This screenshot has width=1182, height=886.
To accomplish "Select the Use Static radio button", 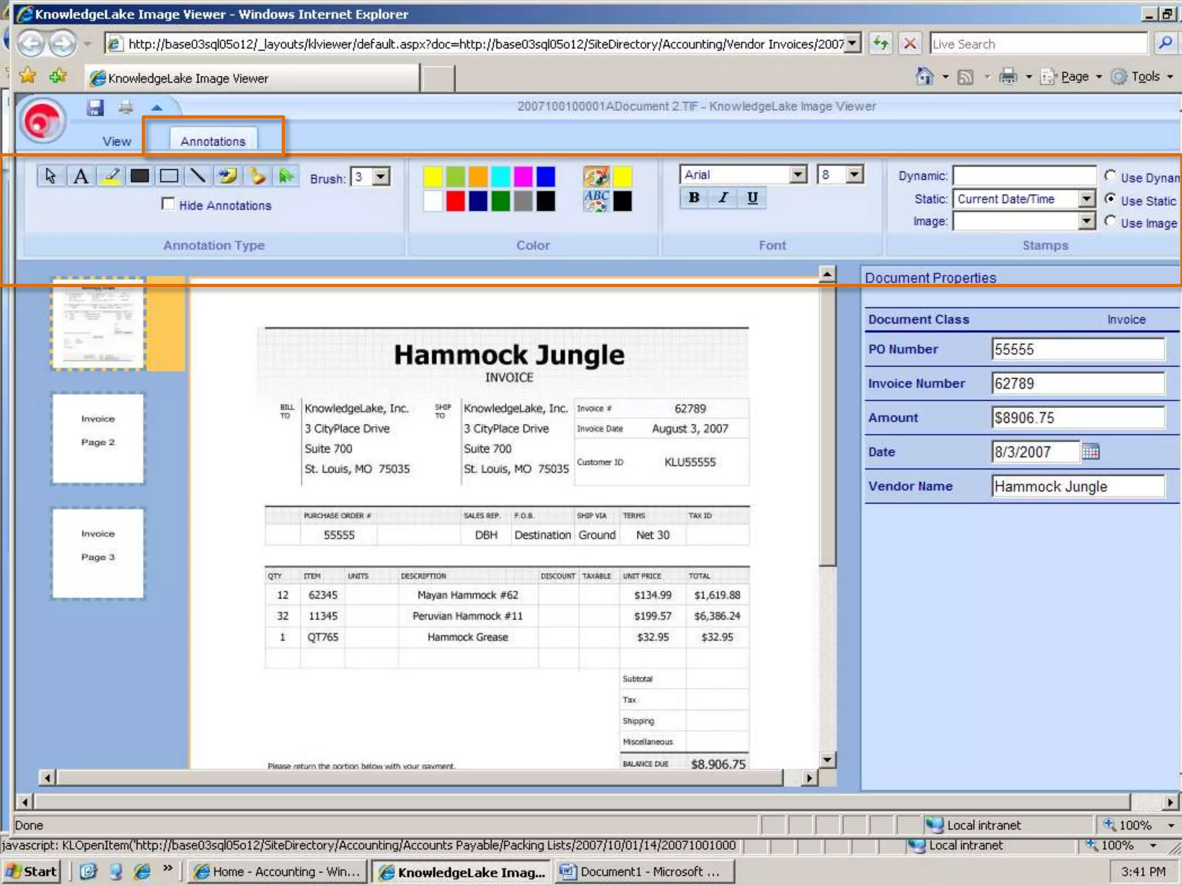I will coord(1110,199).
